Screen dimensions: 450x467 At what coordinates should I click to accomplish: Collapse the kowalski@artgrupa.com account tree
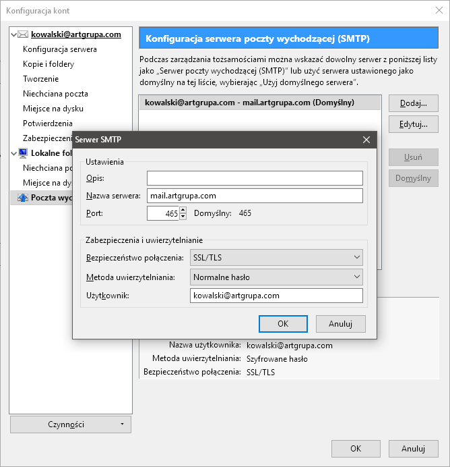pos(13,35)
